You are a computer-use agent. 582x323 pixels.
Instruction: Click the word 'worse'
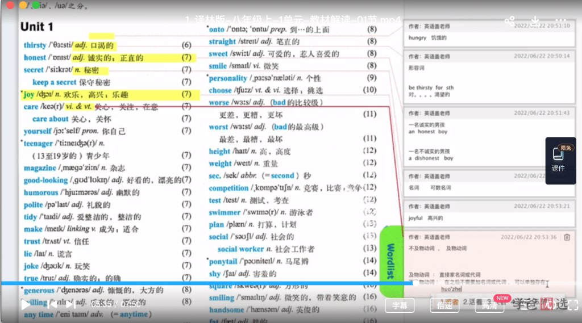(219, 102)
